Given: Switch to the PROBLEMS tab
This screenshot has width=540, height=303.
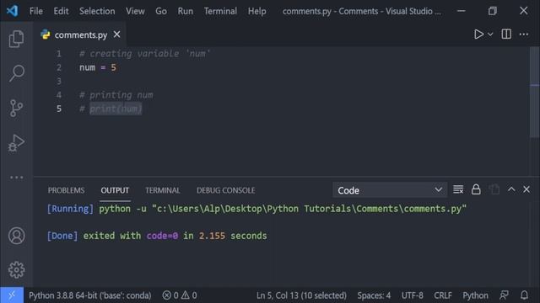Looking at the screenshot, I should click(66, 190).
